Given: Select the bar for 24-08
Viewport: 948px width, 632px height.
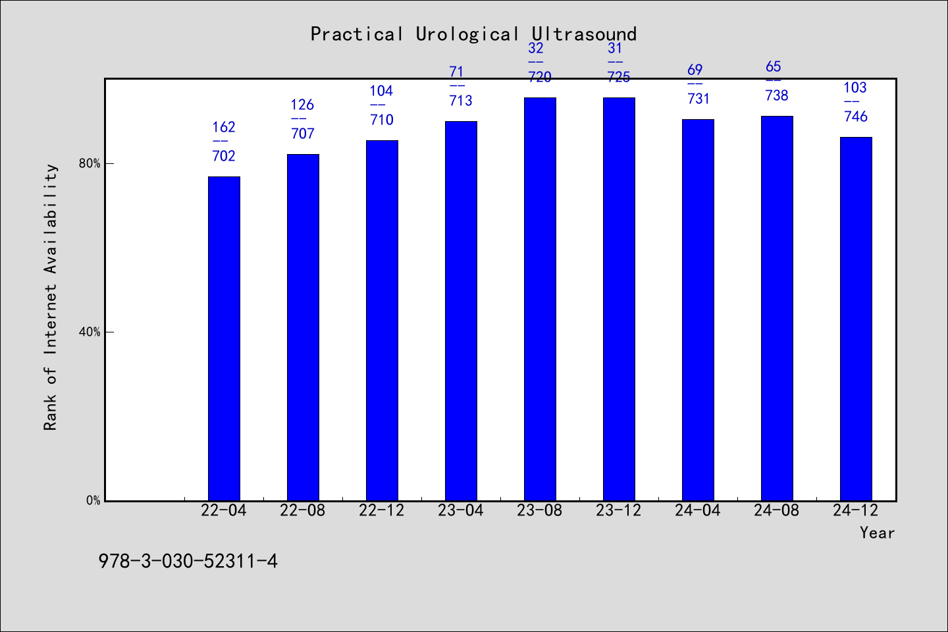Looking at the screenshot, I should (x=777, y=308).
